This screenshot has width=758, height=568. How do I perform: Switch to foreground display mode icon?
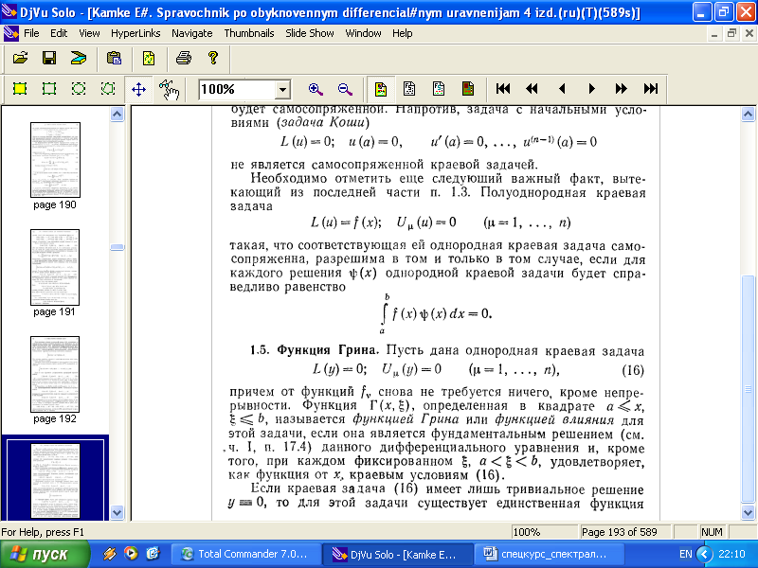[439, 89]
